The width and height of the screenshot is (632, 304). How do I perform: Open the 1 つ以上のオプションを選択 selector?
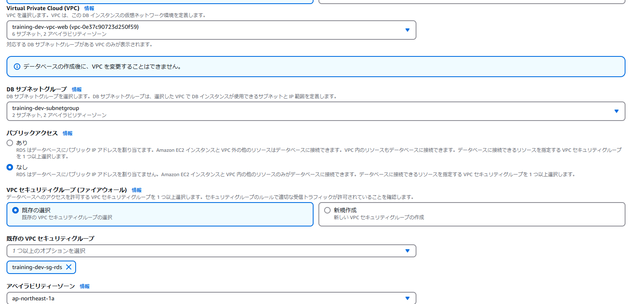click(x=203, y=251)
